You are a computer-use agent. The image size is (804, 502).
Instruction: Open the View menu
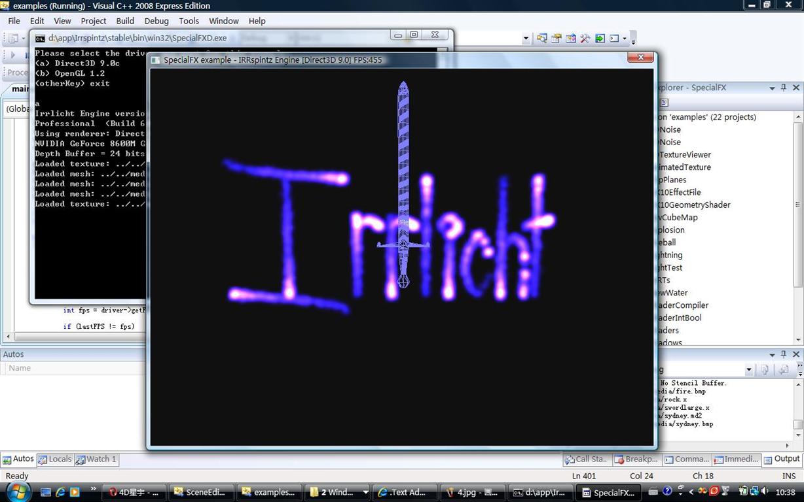62,21
